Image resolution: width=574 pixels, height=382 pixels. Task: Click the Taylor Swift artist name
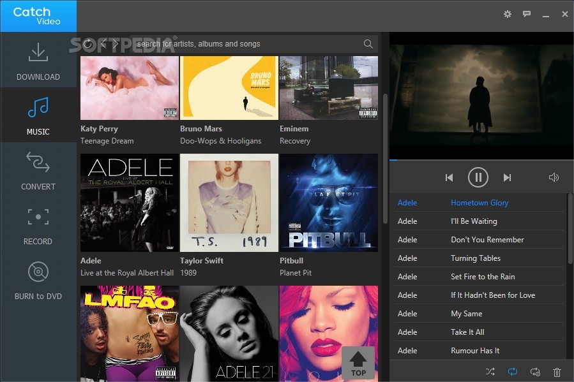202,261
